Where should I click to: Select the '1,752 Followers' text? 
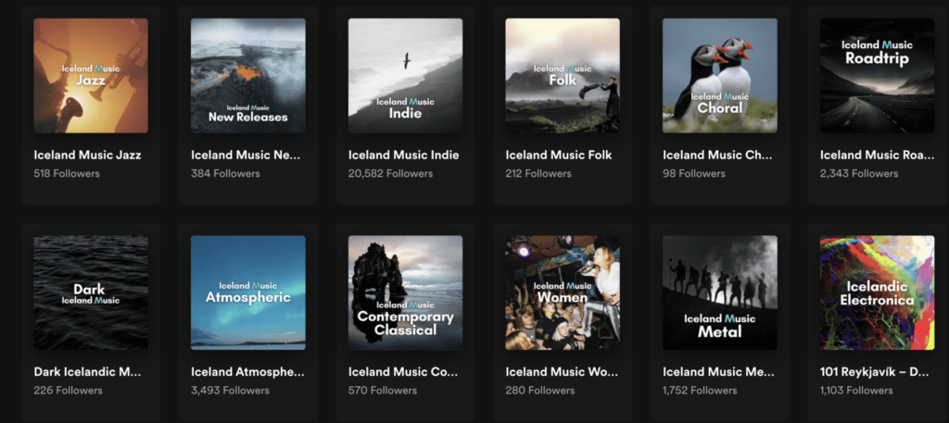click(x=700, y=391)
